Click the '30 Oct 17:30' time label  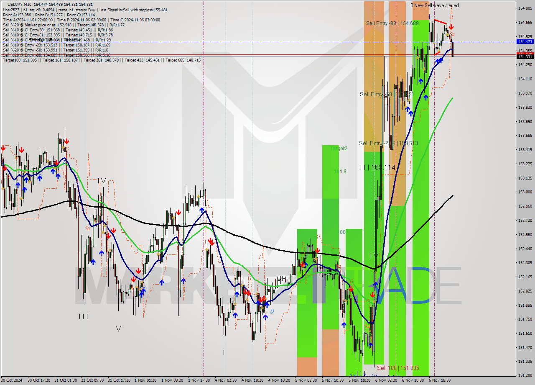tap(39, 380)
